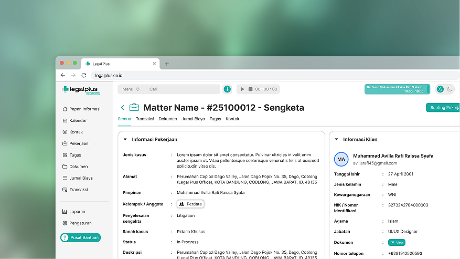Open Laporan in the sidebar
Screen dimensions: 460x259
(x=77, y=212)
